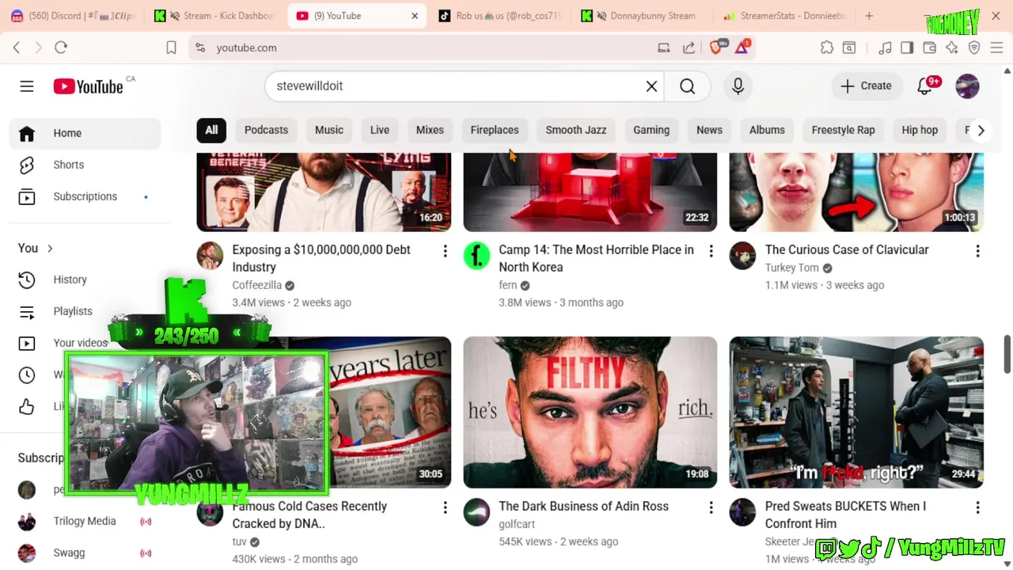
Task: Switch to the Donnaybunny Stream tab
Action: click(x=641, y=16)
